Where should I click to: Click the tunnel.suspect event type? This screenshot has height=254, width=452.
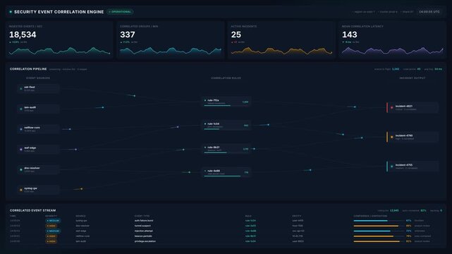pyautogui.click(x=142, y=226)
